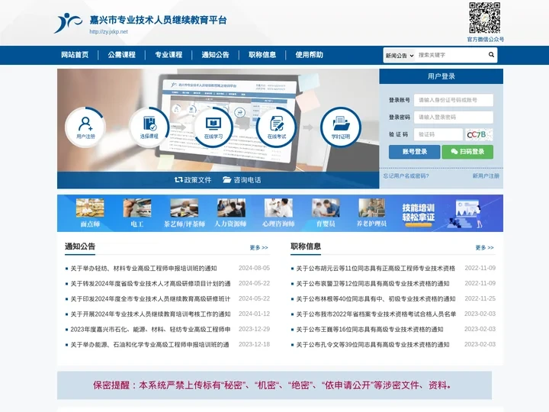Image resolution: width=549 pixels, height=412 pixels.
Task: Click the search magnifier icon
Action: click(491, 55)
